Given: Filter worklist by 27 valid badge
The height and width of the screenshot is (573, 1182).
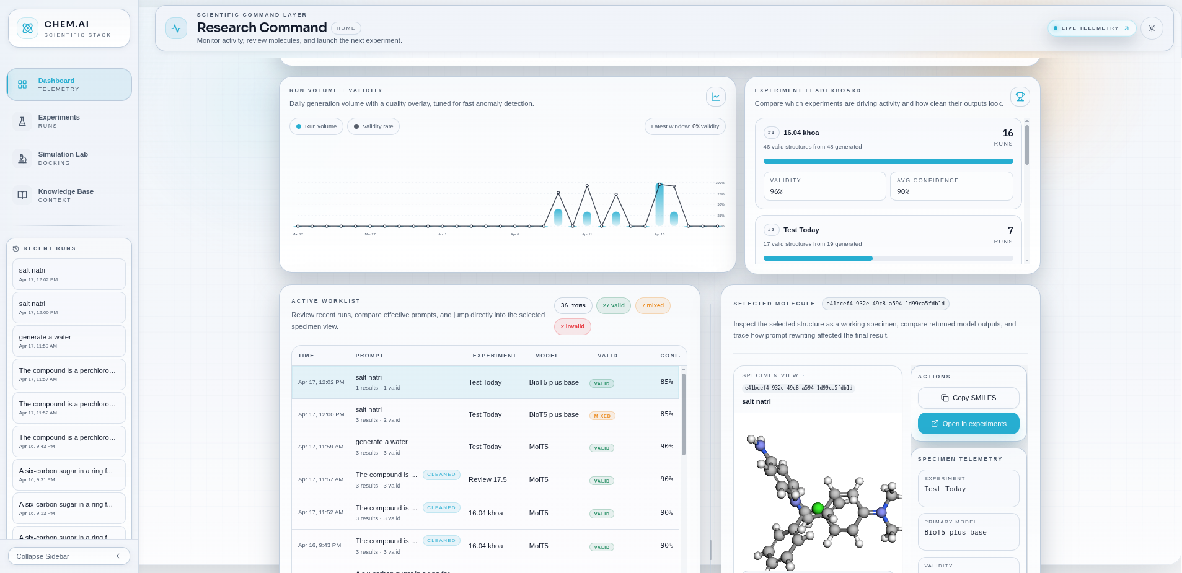Looking at the screenshot, I should coord(614,305).
